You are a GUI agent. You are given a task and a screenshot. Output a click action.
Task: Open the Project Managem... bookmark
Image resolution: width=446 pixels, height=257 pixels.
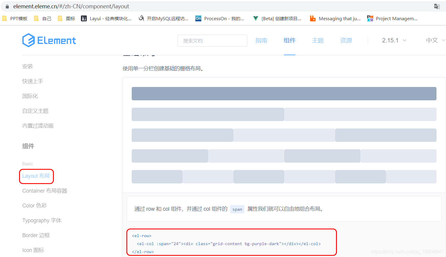click(392, 18)
